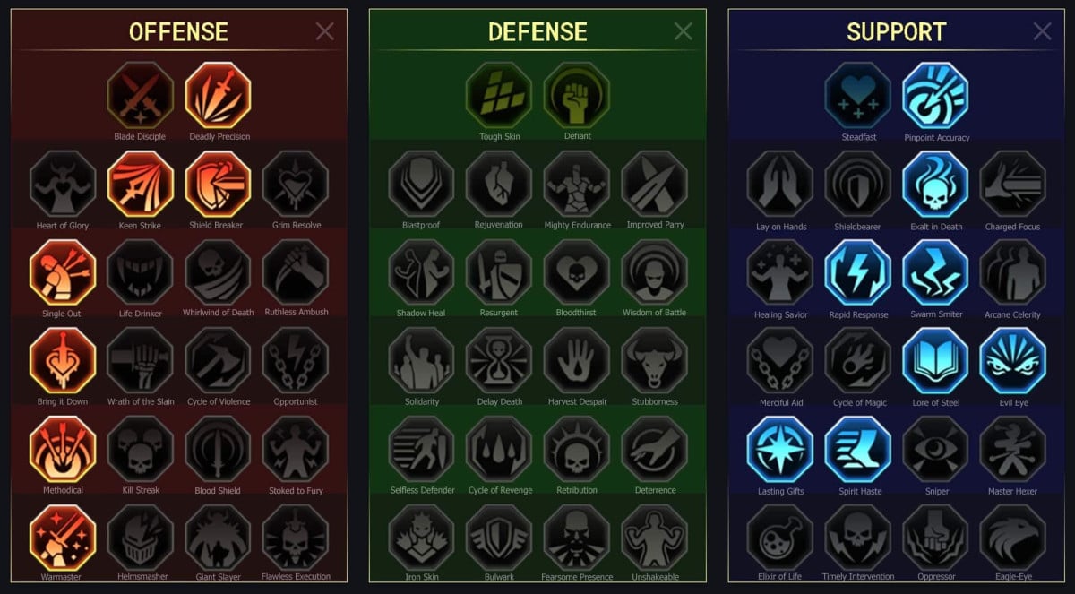Select the Fearsome Presence mastery
Screen dimensions: 1075x594
[577, 538]
